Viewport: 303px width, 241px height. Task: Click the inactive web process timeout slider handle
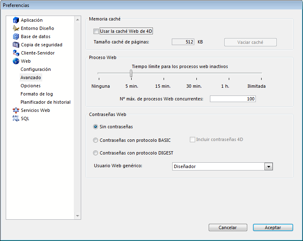(131, 73)
